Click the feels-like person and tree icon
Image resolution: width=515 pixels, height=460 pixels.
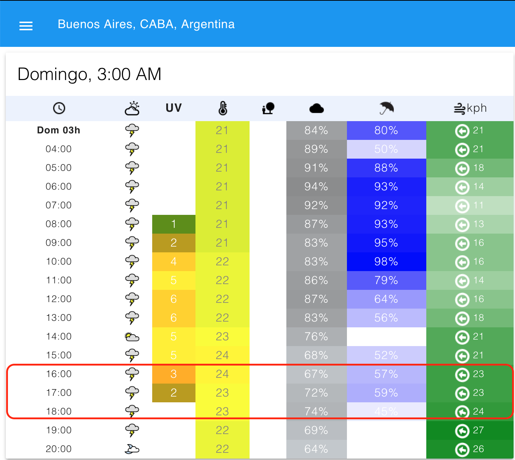pyautogui.click(x=268, y=109)
